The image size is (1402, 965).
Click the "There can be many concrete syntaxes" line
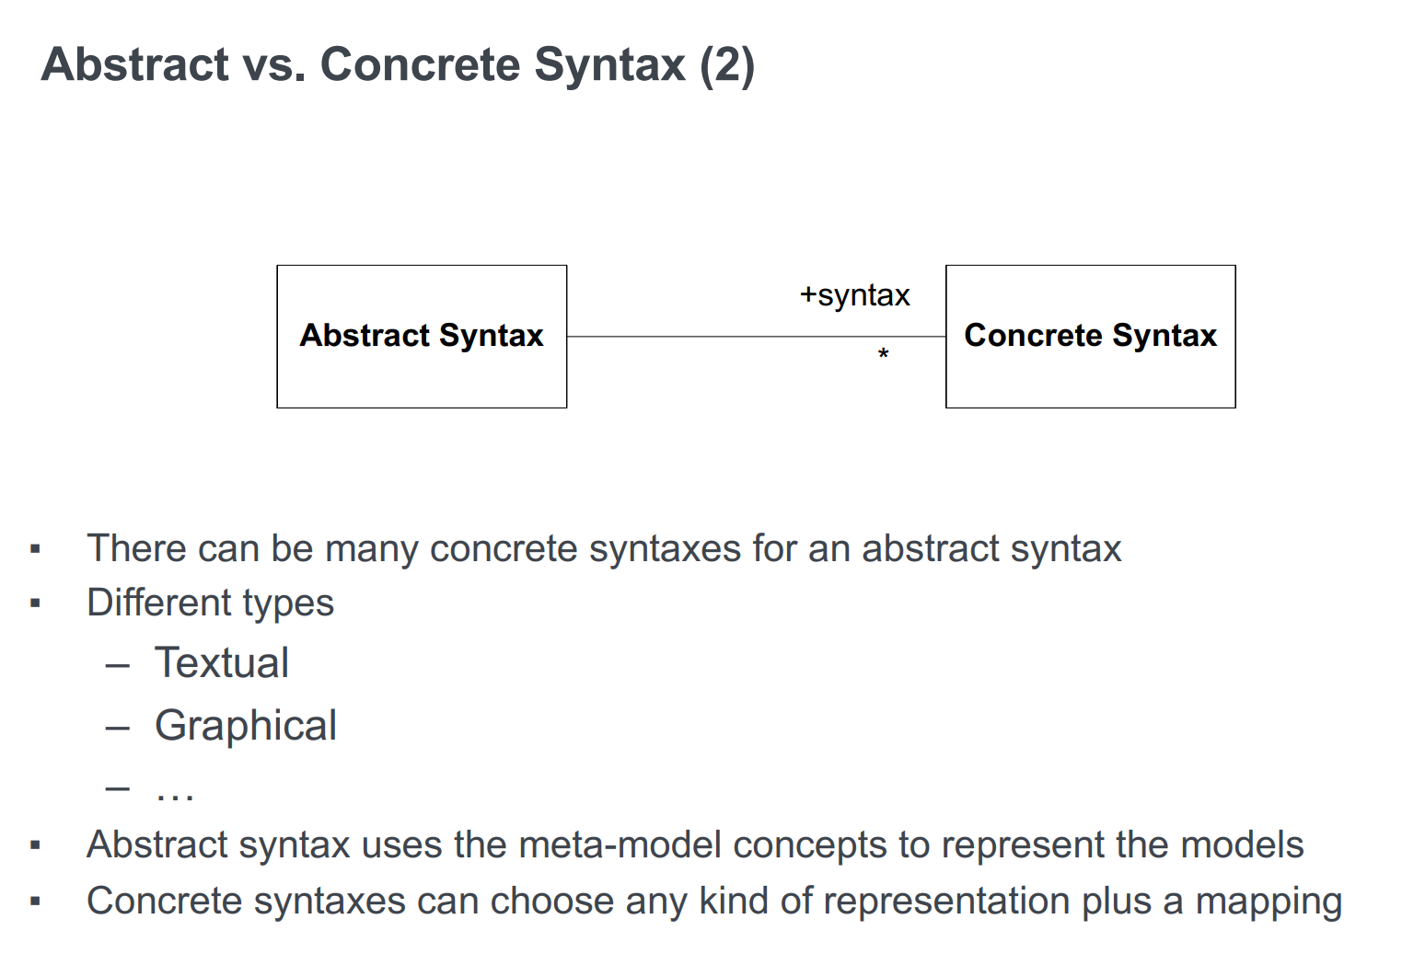[x=604, y=548]
